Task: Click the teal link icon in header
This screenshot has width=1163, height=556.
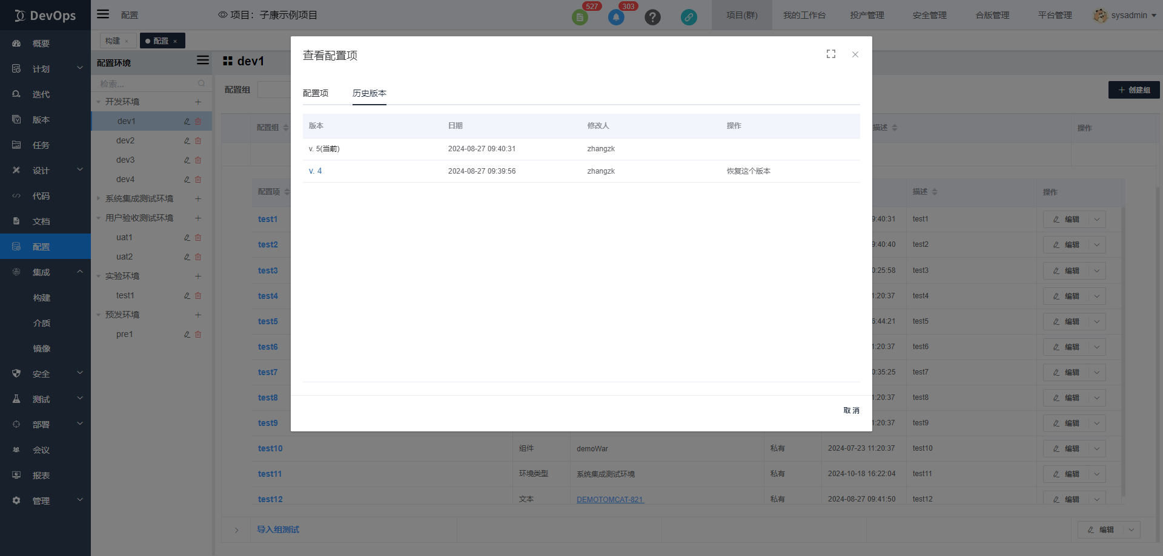Action: pos(689,17)
